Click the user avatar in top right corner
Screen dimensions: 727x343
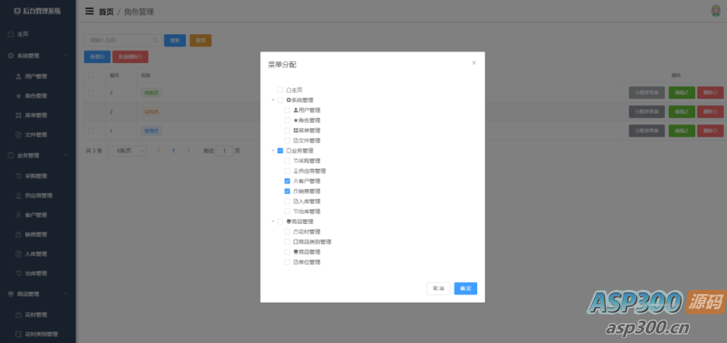click(x=716, y=11)
